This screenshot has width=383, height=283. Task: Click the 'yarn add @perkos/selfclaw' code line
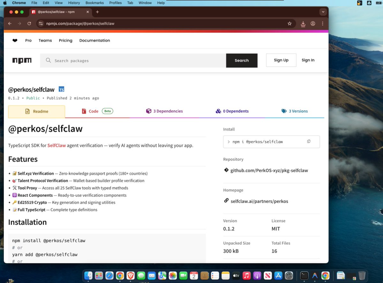[45, 255]
